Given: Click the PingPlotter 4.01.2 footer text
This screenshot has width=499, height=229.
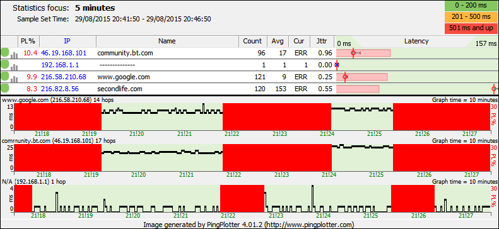Looking at the screenshot, I should pos(249,225).
